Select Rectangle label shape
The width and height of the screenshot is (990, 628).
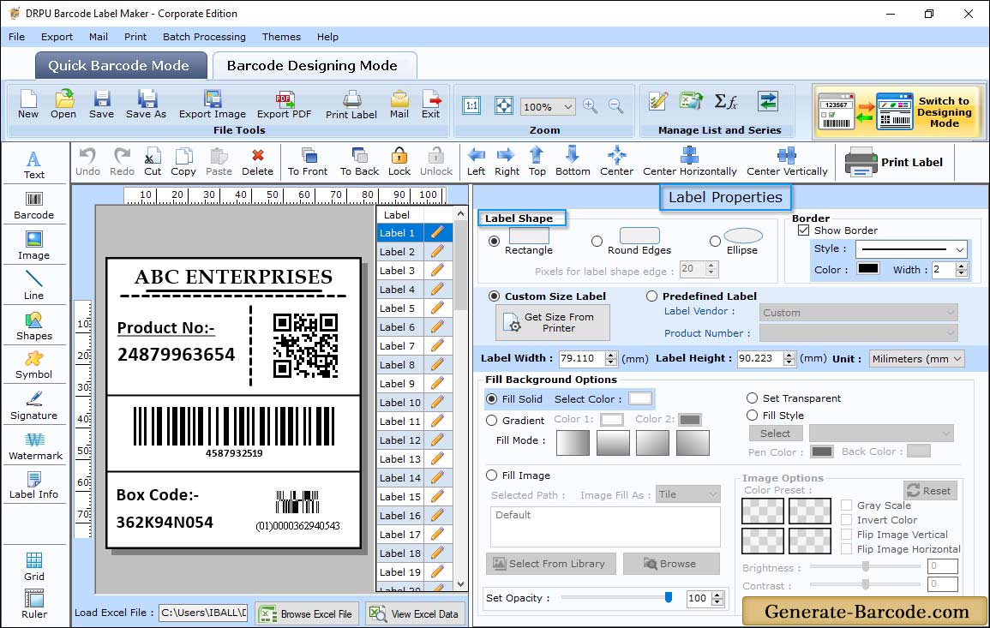[x=495, y=241]
